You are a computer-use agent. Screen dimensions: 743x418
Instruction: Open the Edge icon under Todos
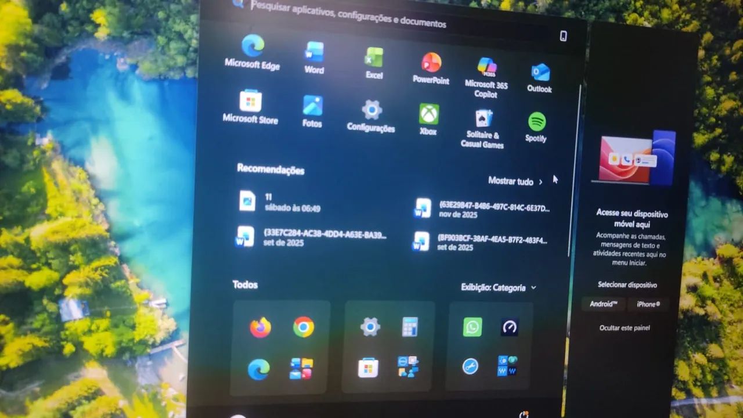[258, 369]
